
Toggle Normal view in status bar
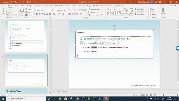click(142, 95)
